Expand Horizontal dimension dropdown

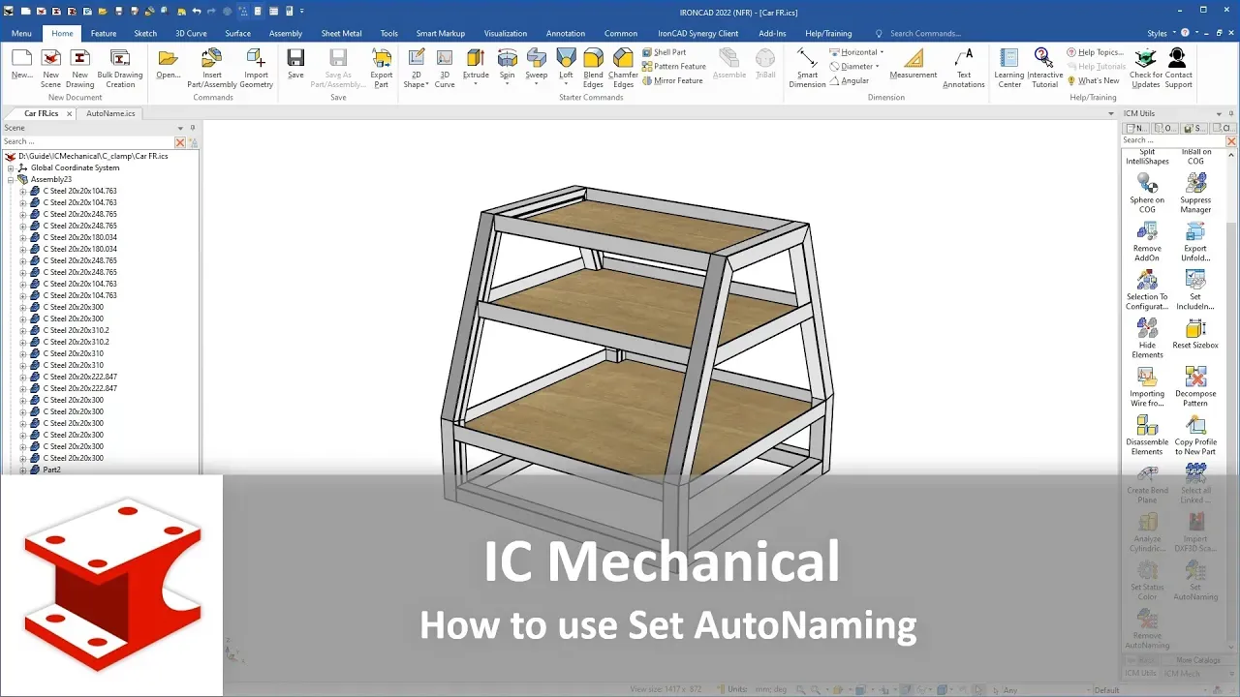pos(882,52)
